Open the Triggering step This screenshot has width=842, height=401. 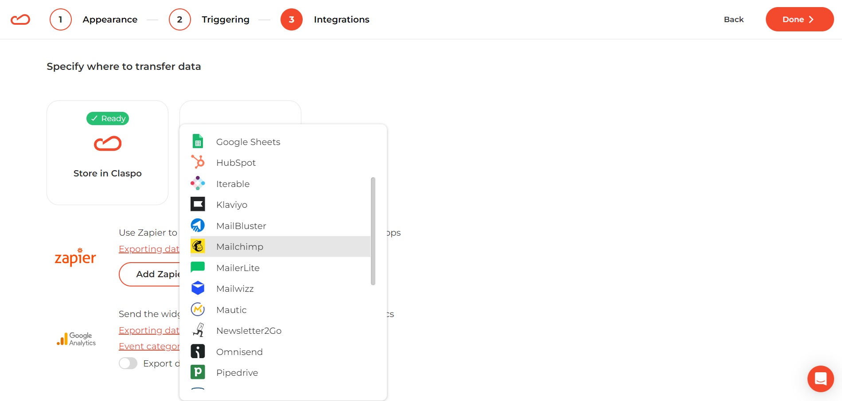click(225, 19)
